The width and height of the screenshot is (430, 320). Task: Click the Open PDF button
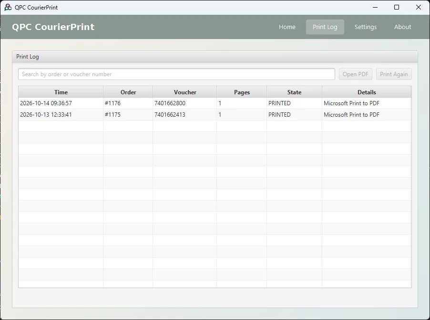[x=356, y=74]
